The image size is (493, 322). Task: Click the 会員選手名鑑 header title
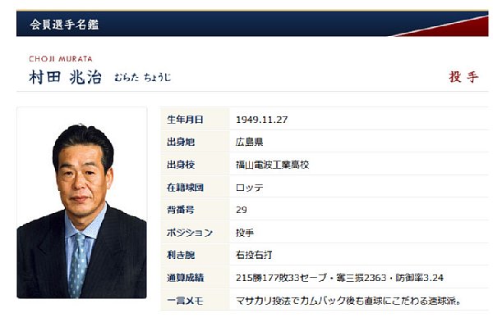pyautogui.click(x=64, y=25)
